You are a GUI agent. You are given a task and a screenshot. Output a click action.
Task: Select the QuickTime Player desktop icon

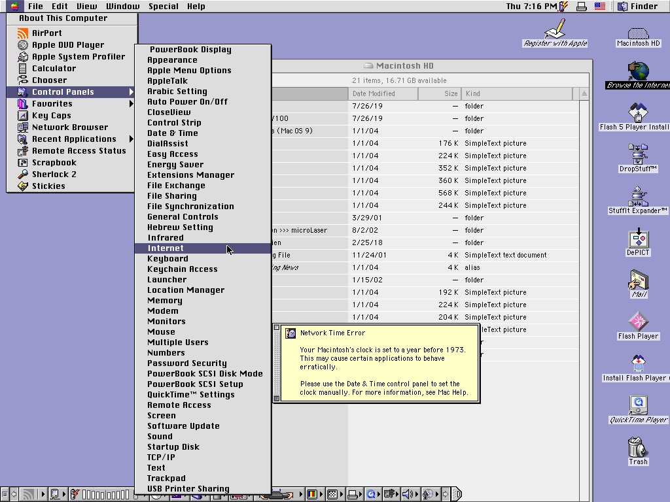639,409
